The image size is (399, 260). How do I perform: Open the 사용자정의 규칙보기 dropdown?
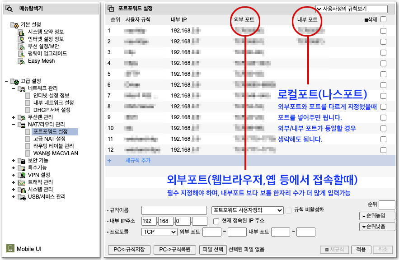pyautogui.click(x=352, y=9)
